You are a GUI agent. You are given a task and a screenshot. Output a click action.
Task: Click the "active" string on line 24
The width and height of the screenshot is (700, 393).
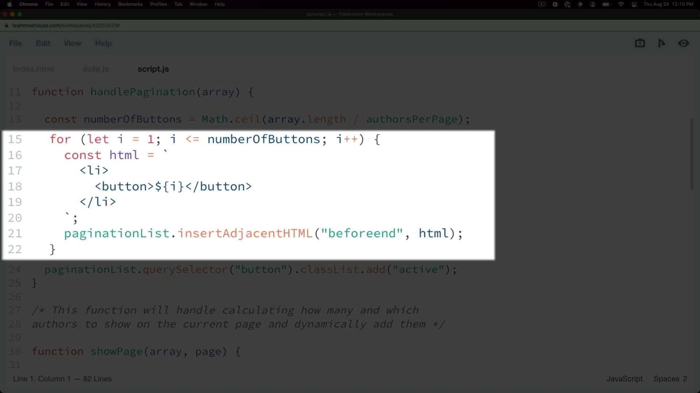(418, 270)
